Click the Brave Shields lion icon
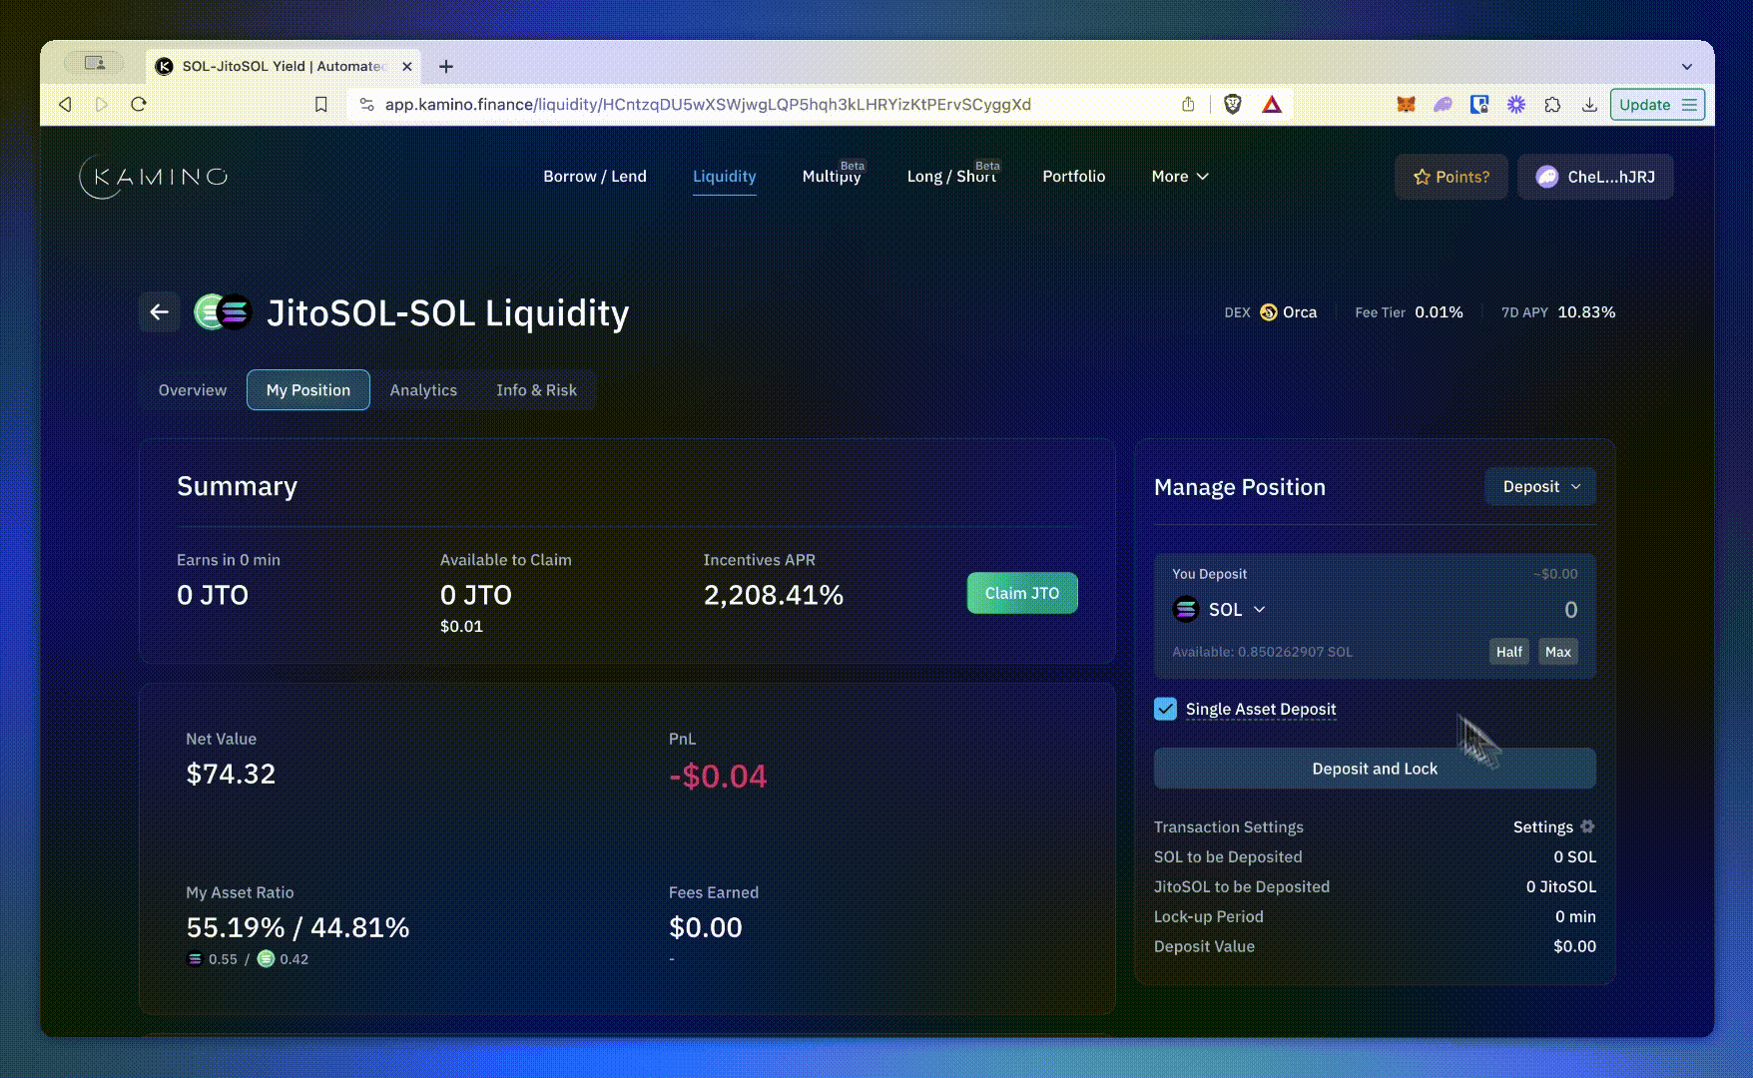 point(1233,105)
